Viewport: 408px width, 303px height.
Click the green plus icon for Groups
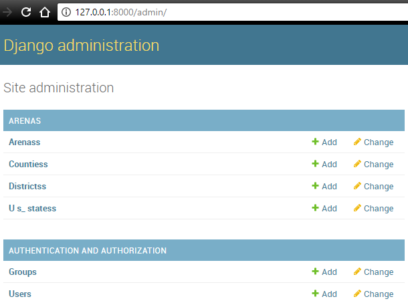click(315, 272)
